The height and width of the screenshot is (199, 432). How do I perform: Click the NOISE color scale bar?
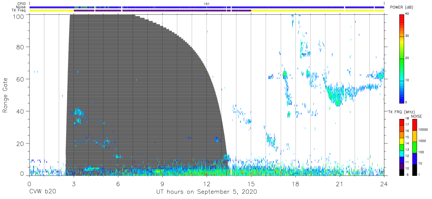(x=414, y=147)
